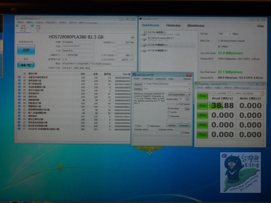Click the firmware field showing PF2OA60A
Viewport: 271px width, 203px height.
pyautogui.click(x=78, y=42)
